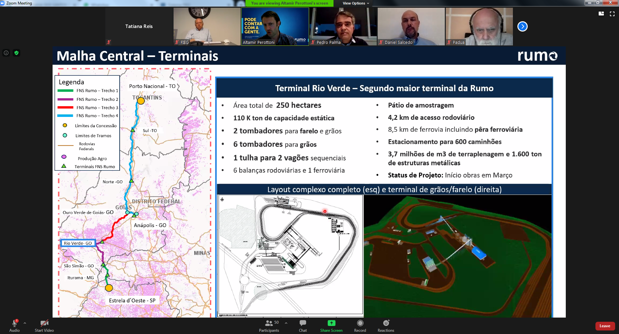Click yellow Porto Nacional concession marker
This screenshot has height=334, width=619.
[x=141, y=101]
